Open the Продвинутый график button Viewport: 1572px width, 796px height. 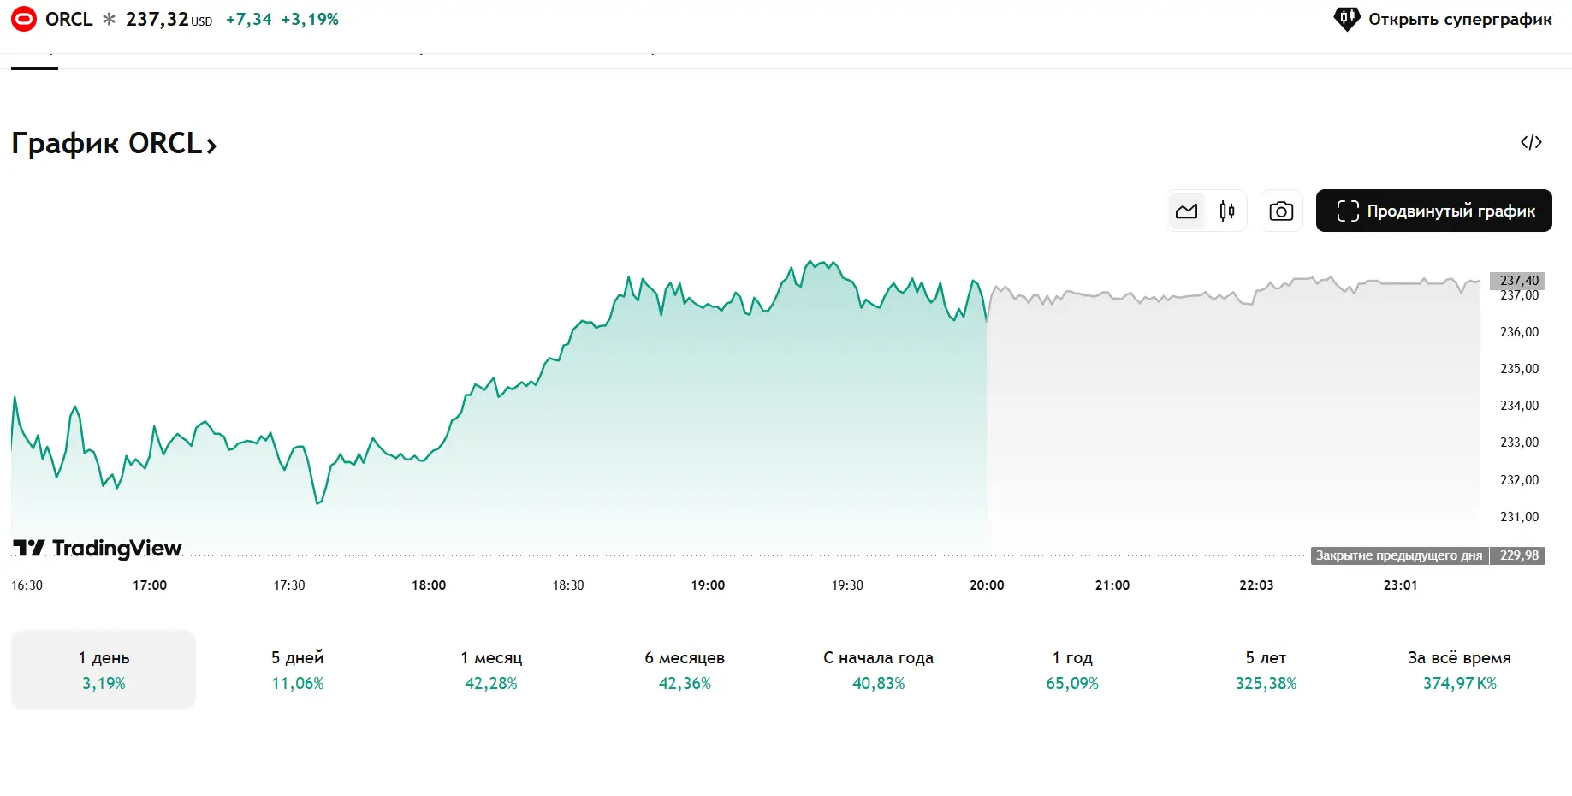1433,211
